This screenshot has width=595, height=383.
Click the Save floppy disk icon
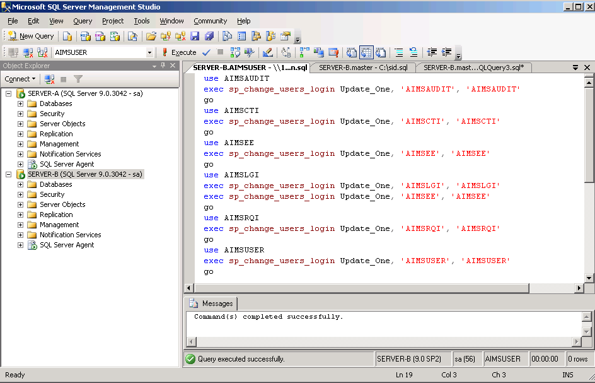click(195, 37)
